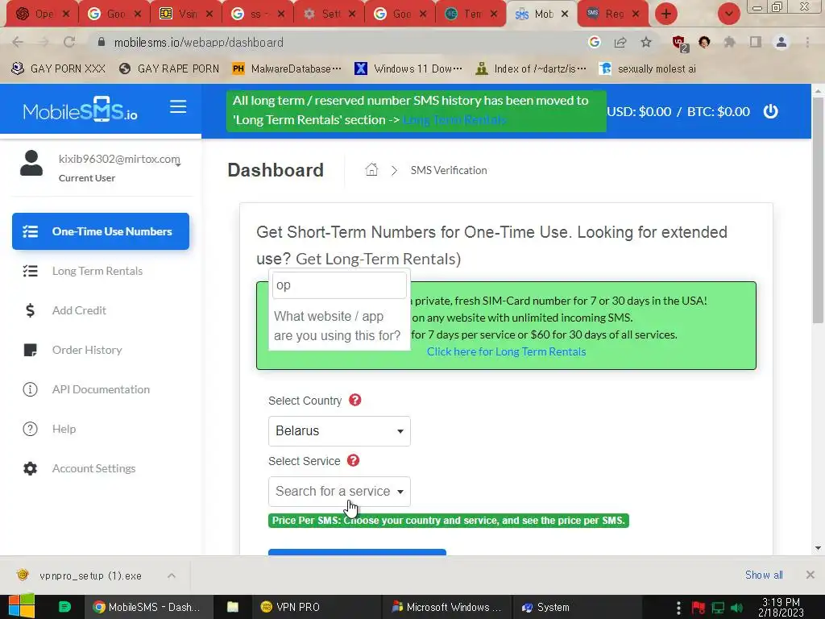Viewport: 825px width, 619px height.
Task: Close the downloads bar
Action: click(x=810, y=575)
